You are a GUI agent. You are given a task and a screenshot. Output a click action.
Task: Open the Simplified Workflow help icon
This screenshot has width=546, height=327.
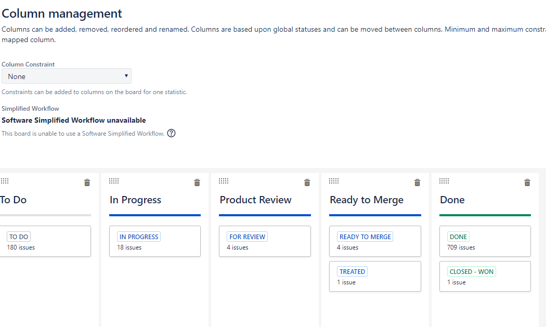[x=171, y=134]
